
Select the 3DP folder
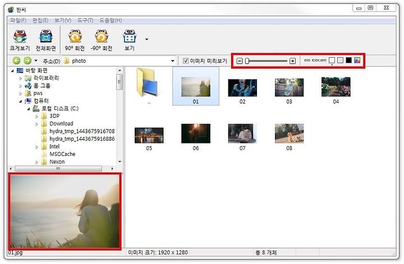pyautogui.click(x=54, y=116)
